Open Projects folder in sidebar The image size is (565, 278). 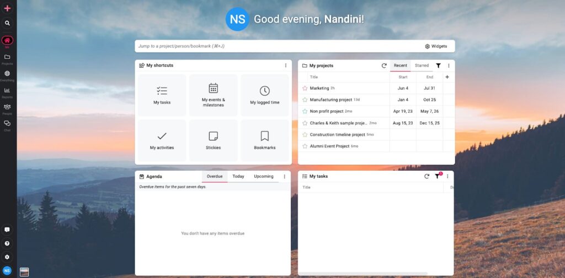coord(7,57)
